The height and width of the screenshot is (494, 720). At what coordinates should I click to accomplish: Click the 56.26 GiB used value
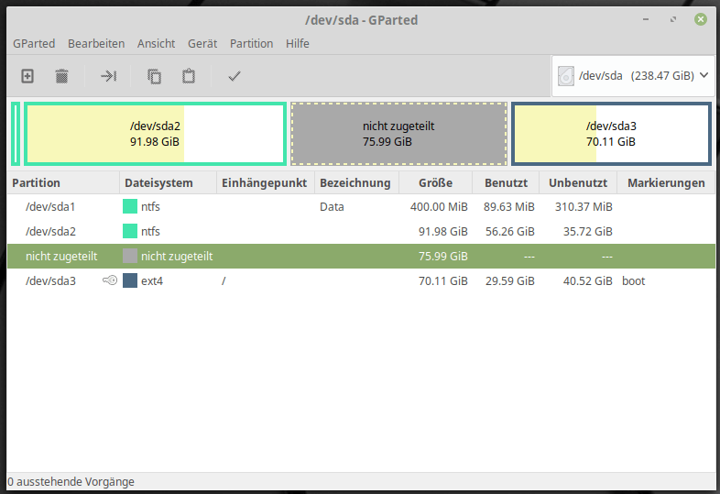pos(510,232)
